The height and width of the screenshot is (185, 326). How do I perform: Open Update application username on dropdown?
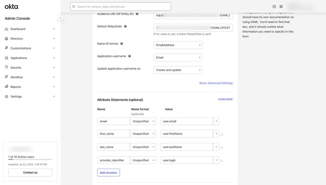[178, 70]
